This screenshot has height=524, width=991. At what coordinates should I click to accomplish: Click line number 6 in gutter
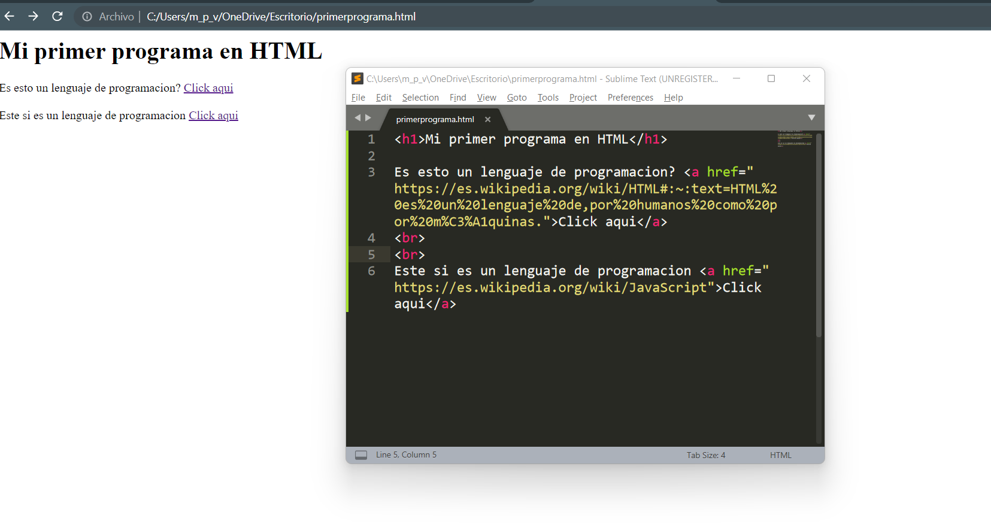[371, 271]
